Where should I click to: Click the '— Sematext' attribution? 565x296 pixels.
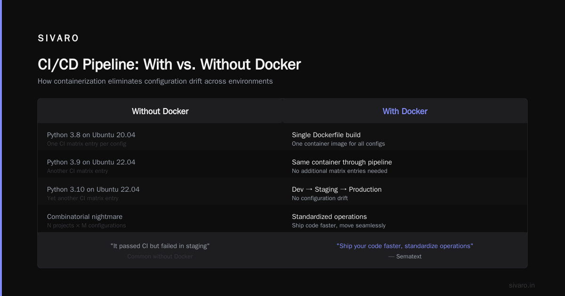click(405, 257)
